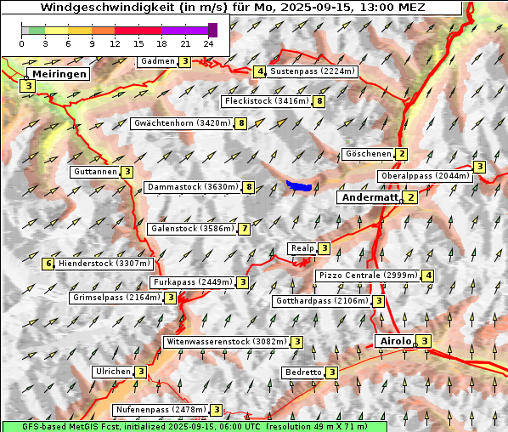
Task: Click wind value badge 2 beside Göschenen
Action: (x=402, y=154)
